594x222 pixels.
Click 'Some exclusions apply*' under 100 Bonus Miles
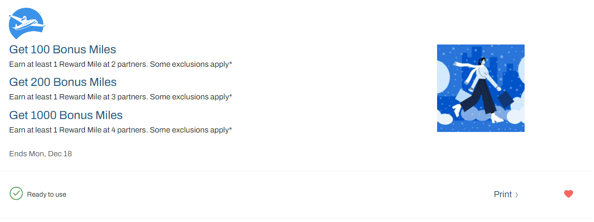tap(192, 64)
